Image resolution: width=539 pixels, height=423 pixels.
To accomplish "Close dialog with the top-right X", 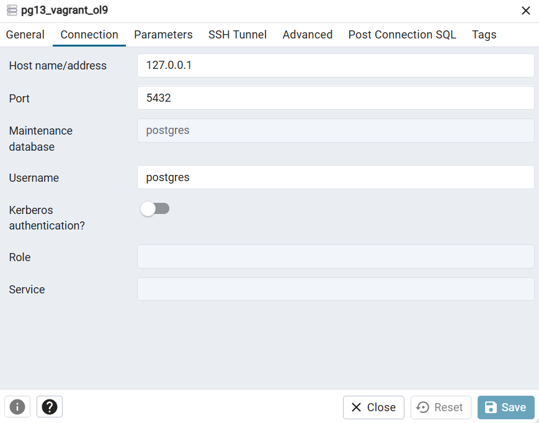I will 525,11.
